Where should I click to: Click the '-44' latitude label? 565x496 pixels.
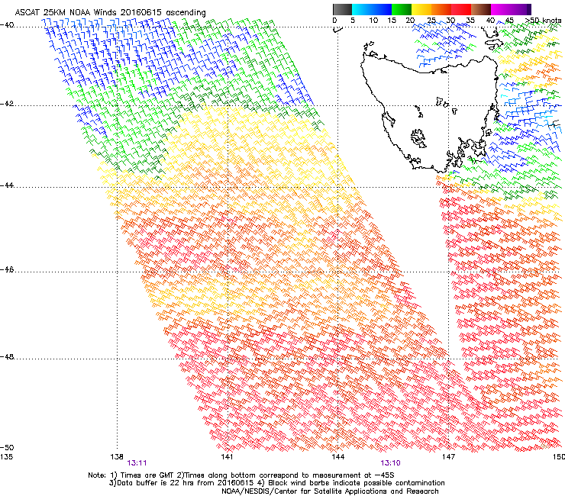7,185
